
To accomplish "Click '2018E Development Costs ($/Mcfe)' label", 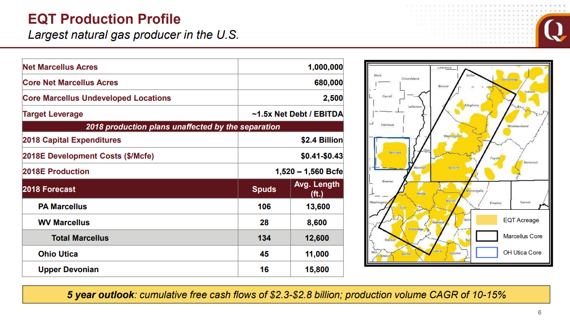I will tap(88, 156).
